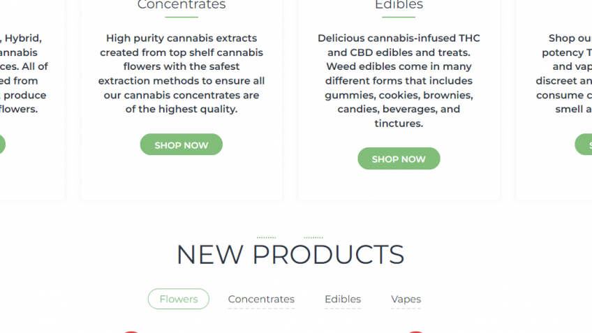
Task: Click the right red badge at bottom
Action: tap(415, 332)
